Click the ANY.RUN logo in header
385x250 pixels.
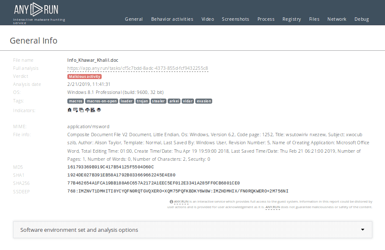point(36,10)
